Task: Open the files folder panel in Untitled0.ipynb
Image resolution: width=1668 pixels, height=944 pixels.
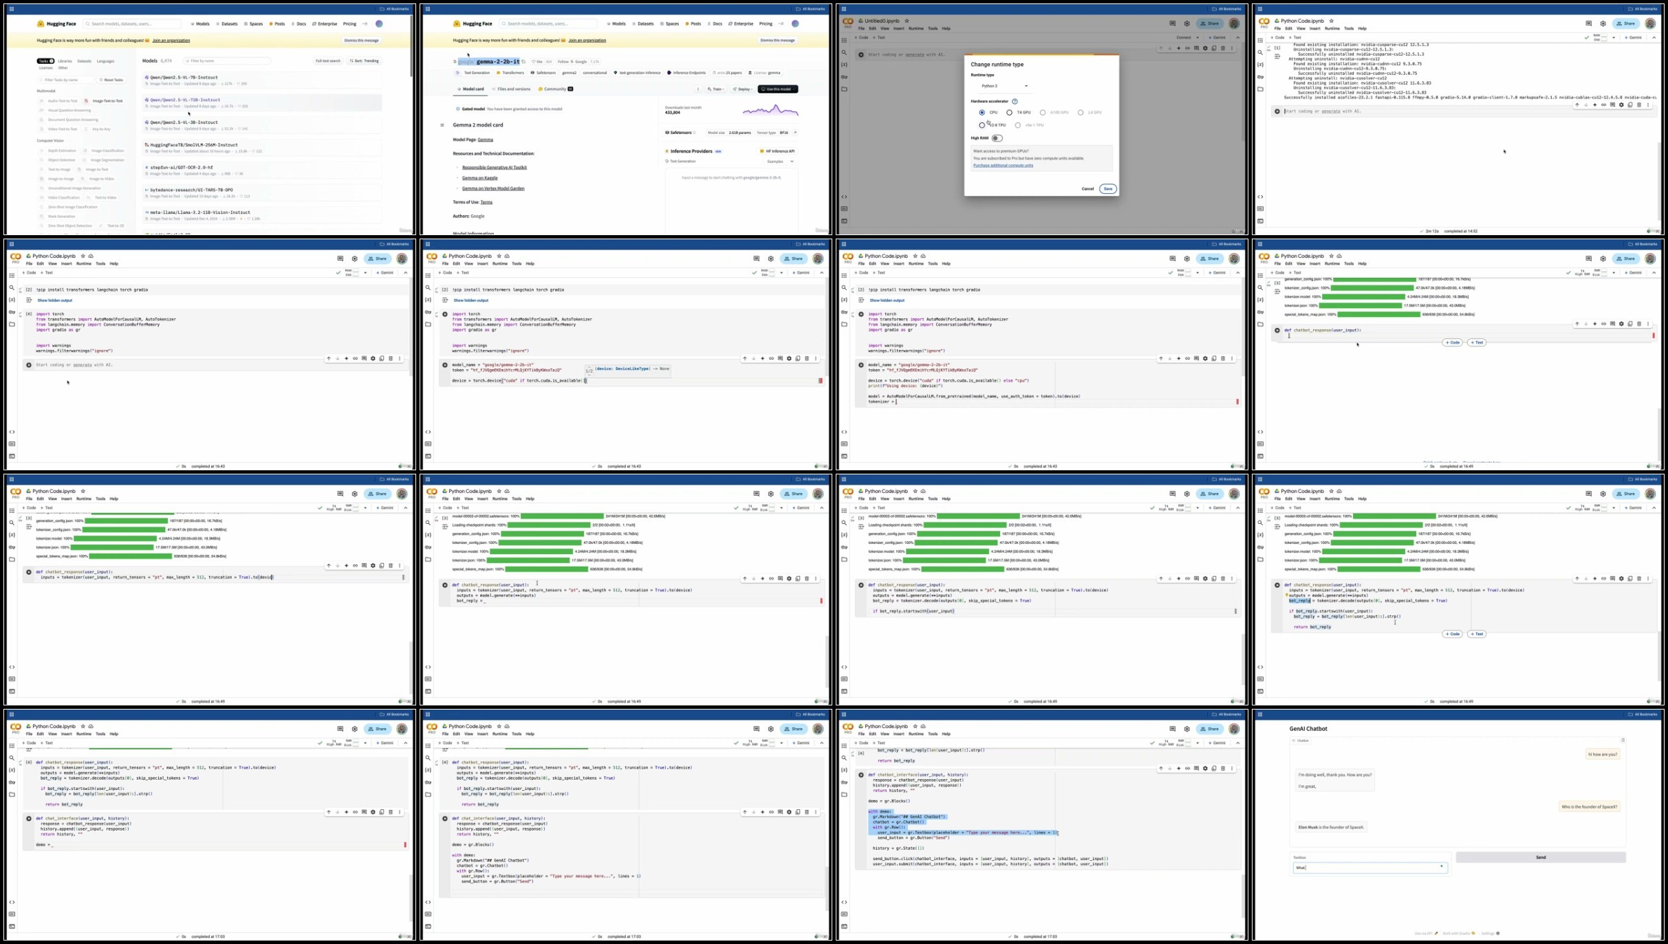Action: click(844, 89)
